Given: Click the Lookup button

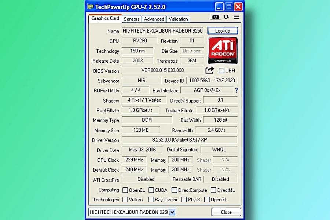Looking at the screenshot, I should [x=223, y=31].
